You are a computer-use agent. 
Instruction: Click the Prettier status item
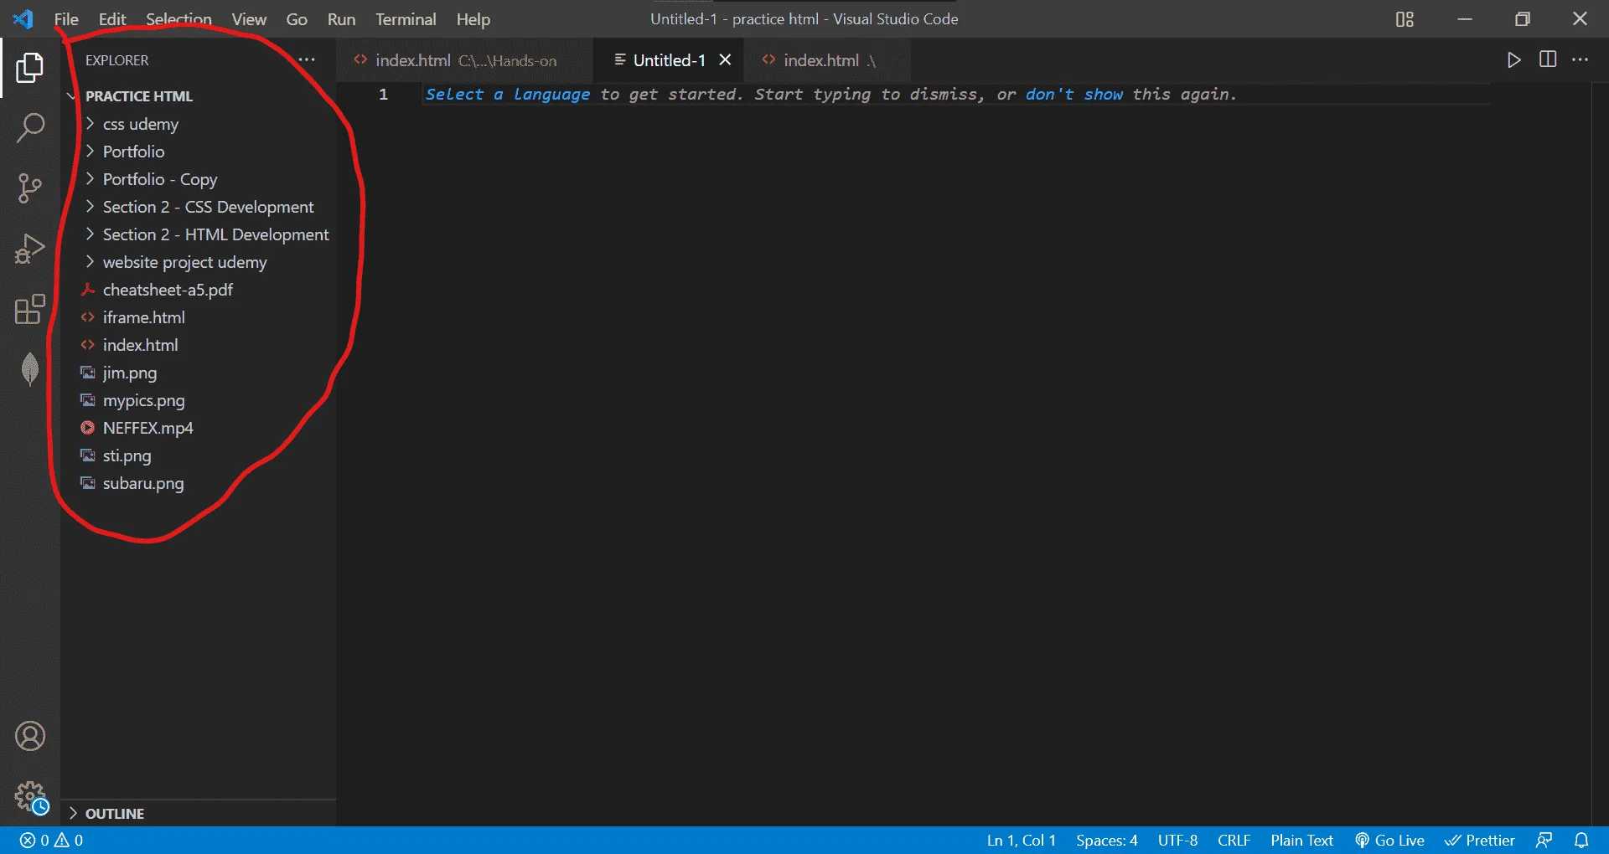[1480, 840]
